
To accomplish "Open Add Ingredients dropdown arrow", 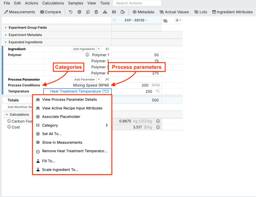I will point(99,49).
